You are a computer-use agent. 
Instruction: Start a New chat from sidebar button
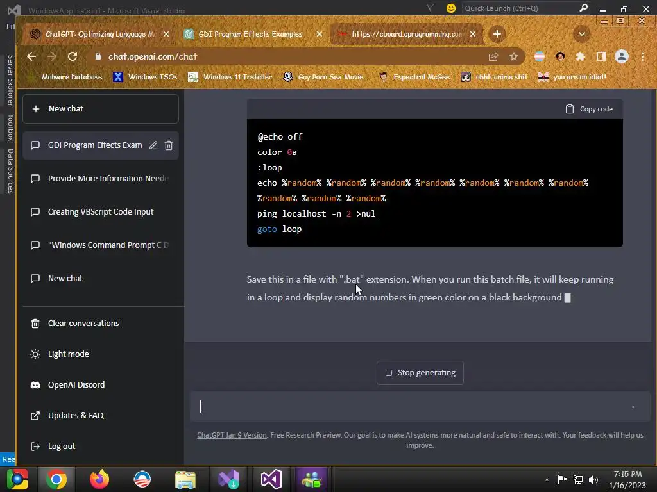101,109
